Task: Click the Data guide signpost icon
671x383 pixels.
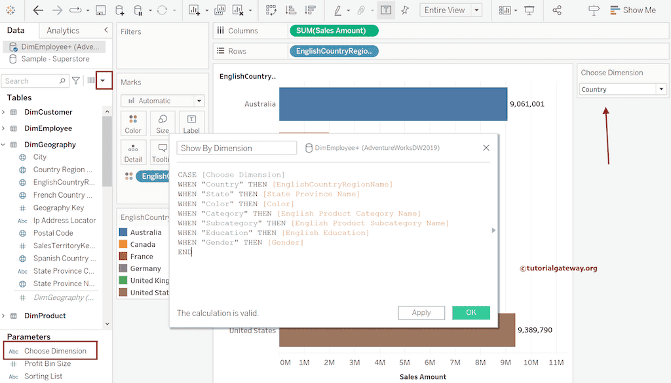Action: click(594, 10)
